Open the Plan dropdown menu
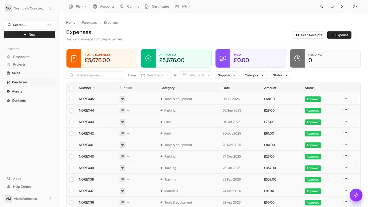This screenshot has width=368, height=207. click(x=78, y=6)
